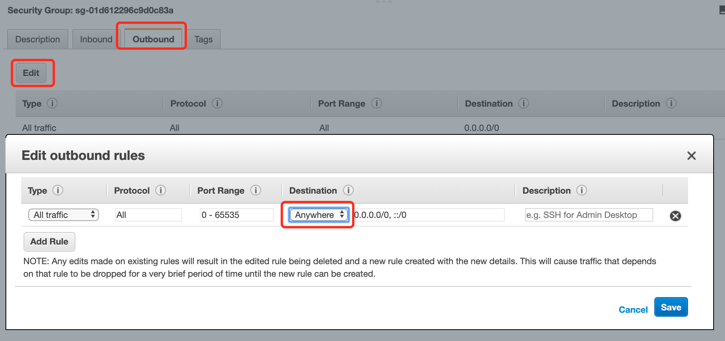Screen dimensions: 725x341
Task: Click the All traffic cell in background table
Action: (39, 128)
